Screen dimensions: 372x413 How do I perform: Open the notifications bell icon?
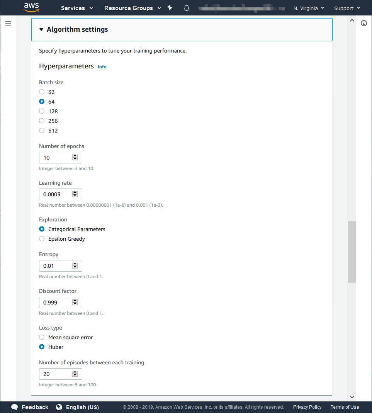click(x=187, y=8)
